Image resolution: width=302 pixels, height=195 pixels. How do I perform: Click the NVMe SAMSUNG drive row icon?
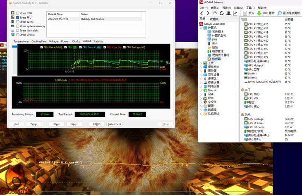[246, 82]
